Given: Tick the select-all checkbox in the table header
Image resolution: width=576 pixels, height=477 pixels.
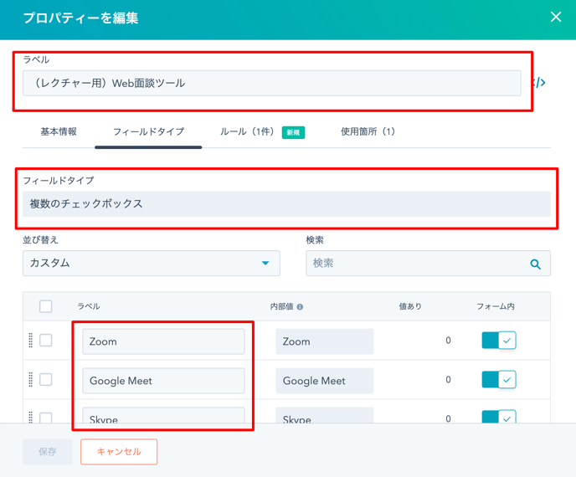Looking at the screenshot, I should (45, 306).
